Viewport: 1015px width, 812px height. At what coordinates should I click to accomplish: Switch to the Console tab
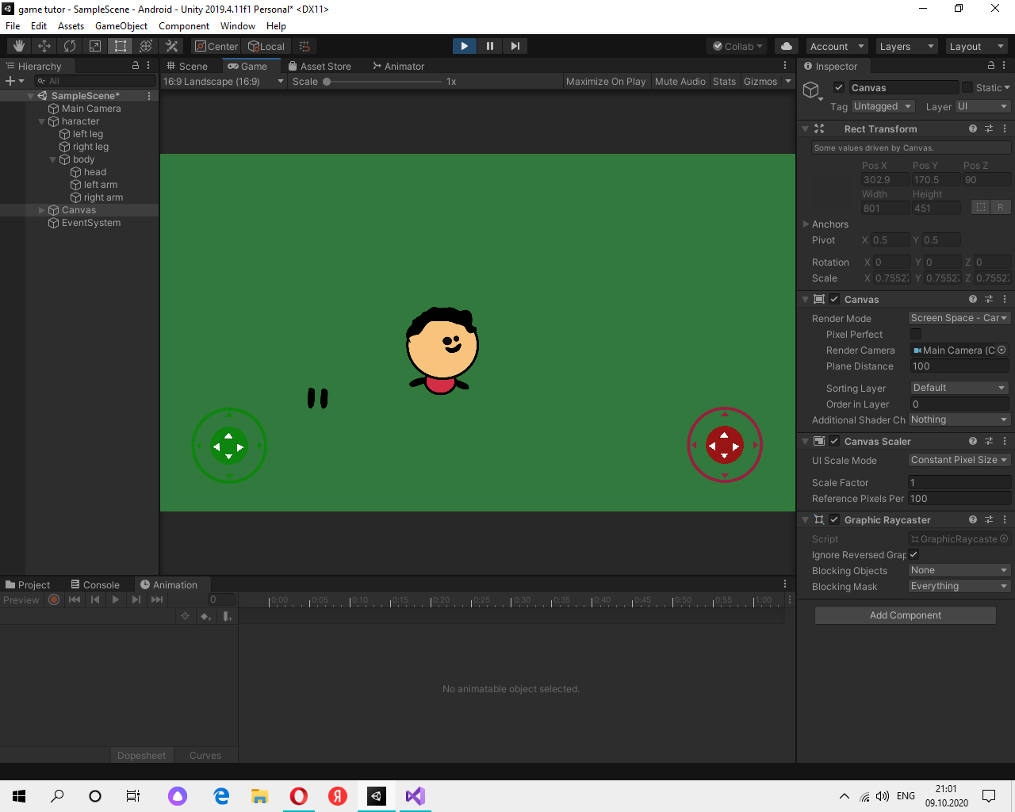95,584
